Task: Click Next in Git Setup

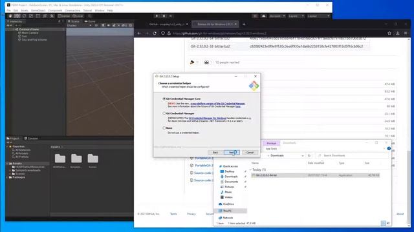Action: (232, 152)
